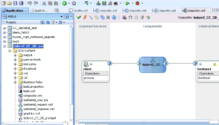This screenshot has width=219, height=125.
Task: Click the lightning bolt composite icon
Action: 85,17
